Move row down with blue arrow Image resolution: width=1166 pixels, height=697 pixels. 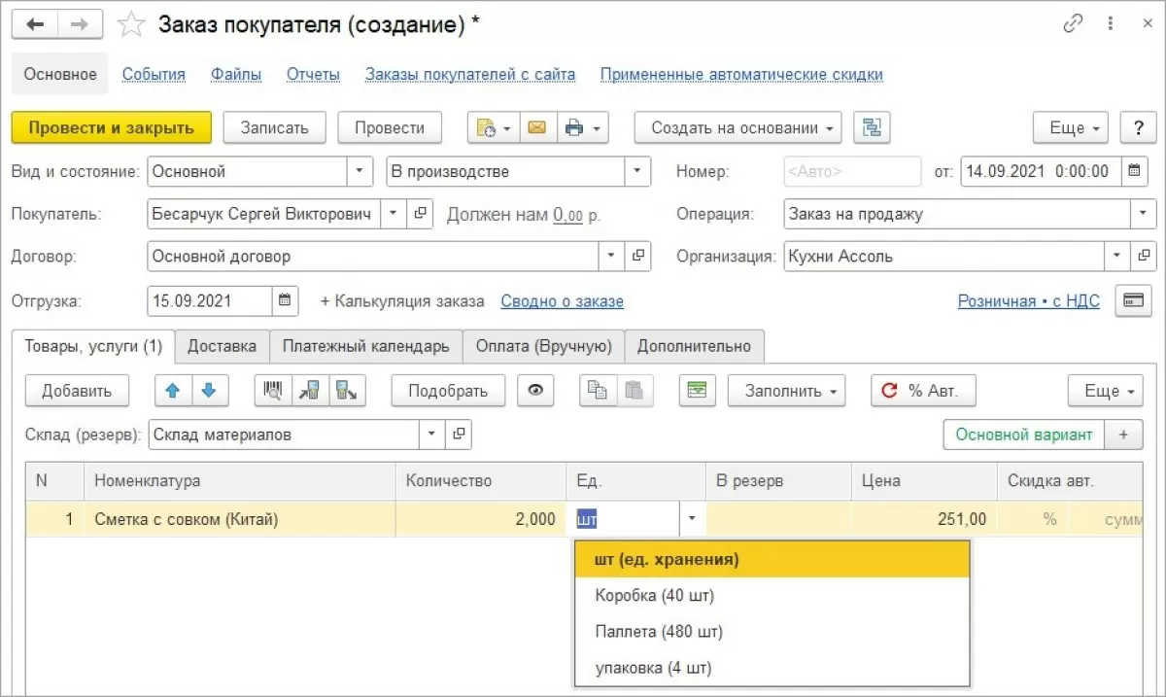click(208, 391)
